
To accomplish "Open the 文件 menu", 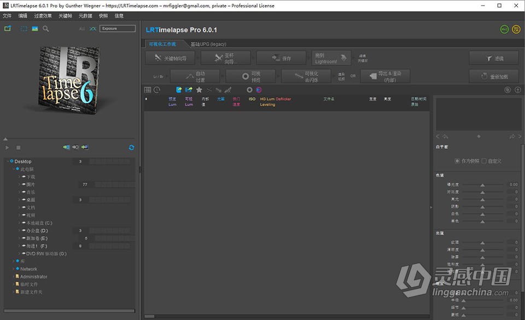I will tap(7, 16).
